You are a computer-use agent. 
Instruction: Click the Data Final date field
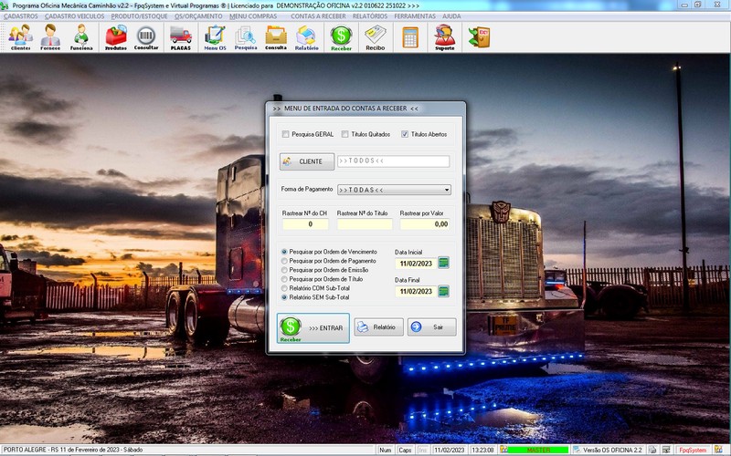416,291
